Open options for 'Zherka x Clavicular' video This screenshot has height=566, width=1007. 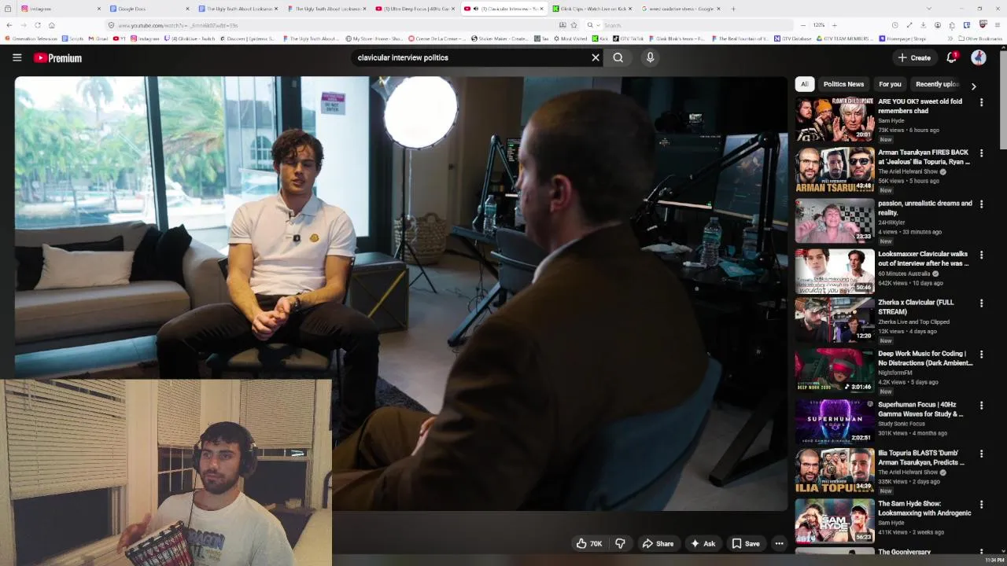point(981,303)
